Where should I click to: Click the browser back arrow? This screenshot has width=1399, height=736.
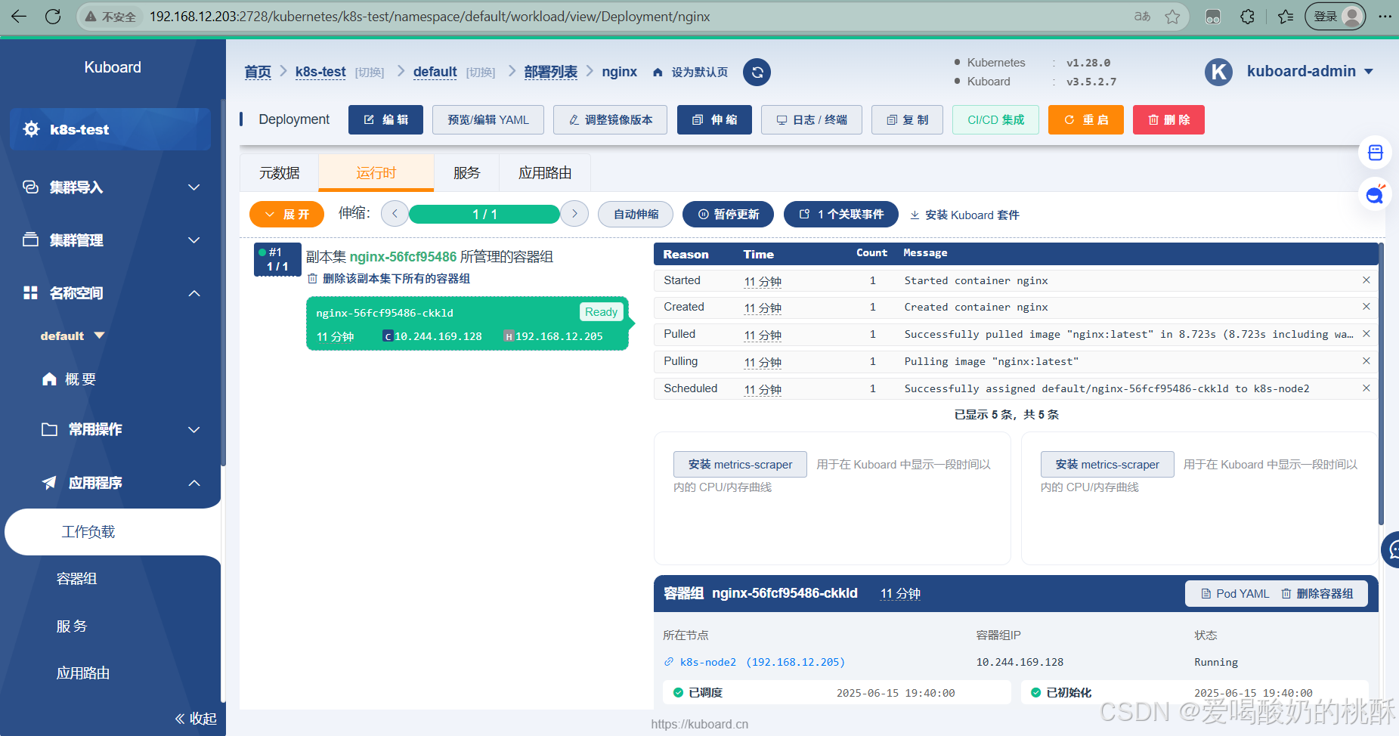coord(19,16)
